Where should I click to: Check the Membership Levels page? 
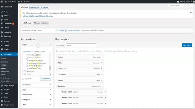click(27, 68)
